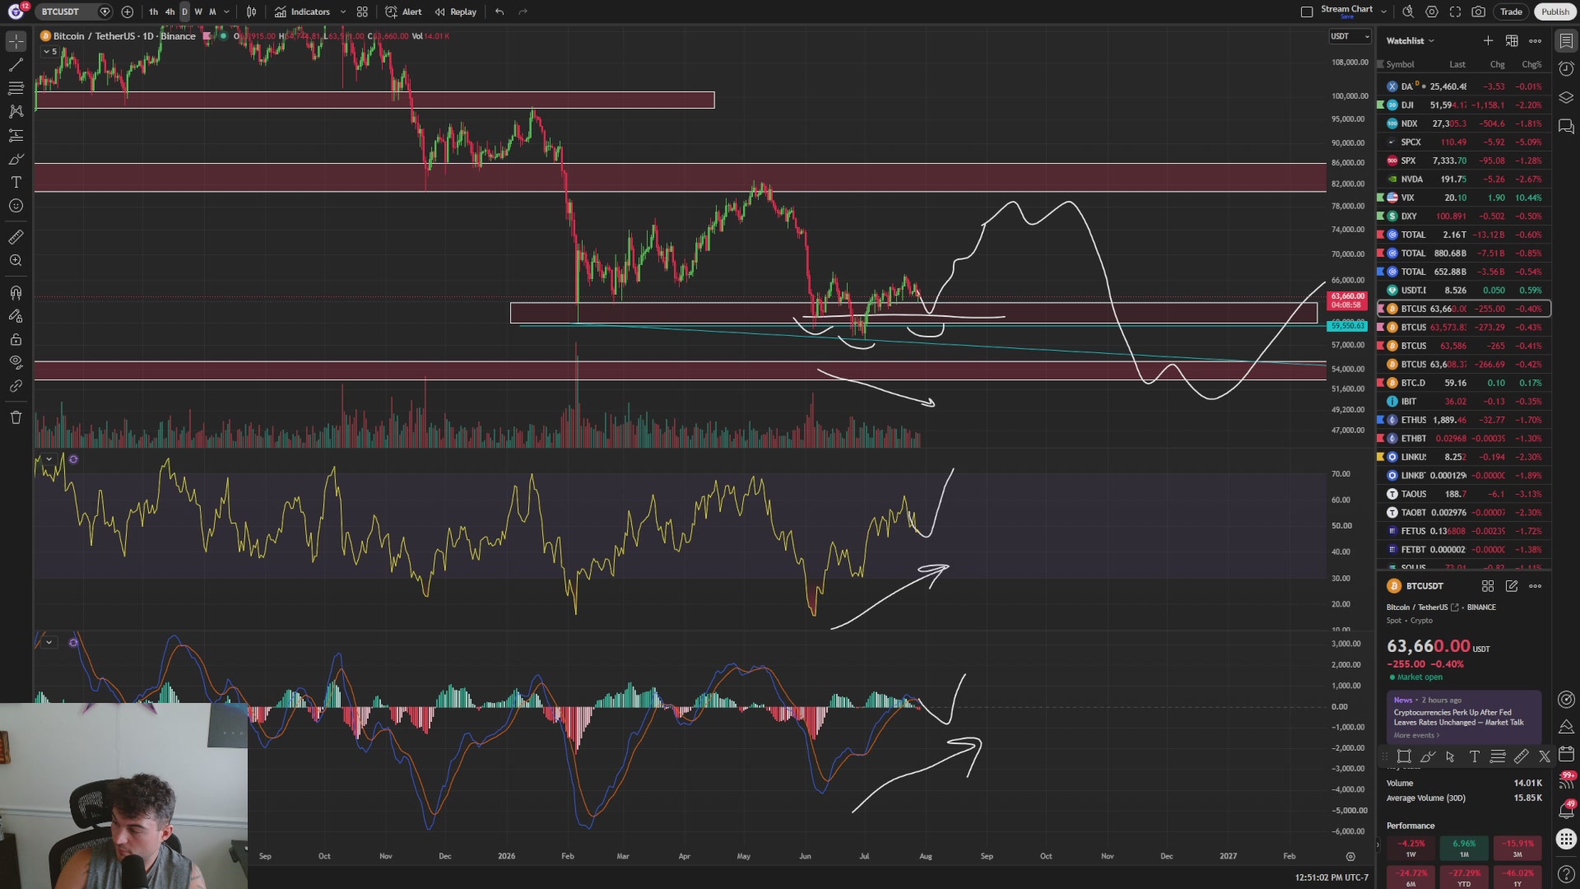Open the emoji and icons tool
This screenshot has height=889, width=1580.
click(16, 206)
